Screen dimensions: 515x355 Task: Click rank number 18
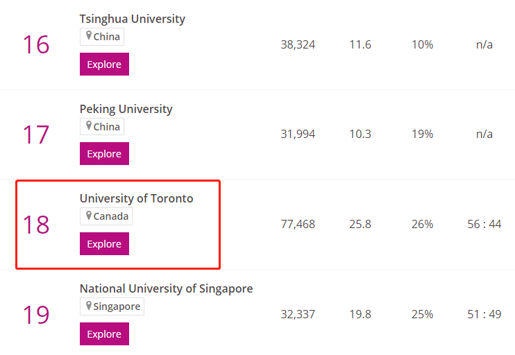pos(36,225)
